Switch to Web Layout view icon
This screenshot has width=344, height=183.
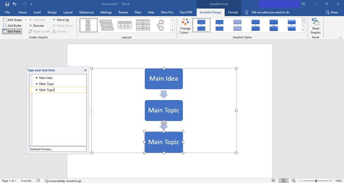click(293, 181)
